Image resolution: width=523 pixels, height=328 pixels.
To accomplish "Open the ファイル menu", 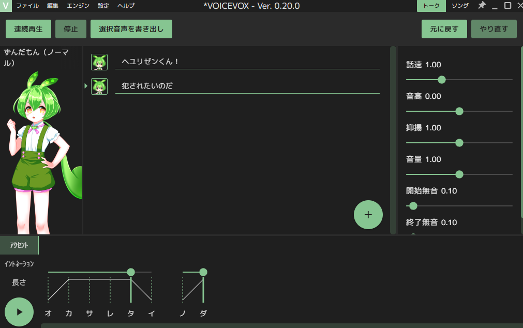I will click(27, 6).
